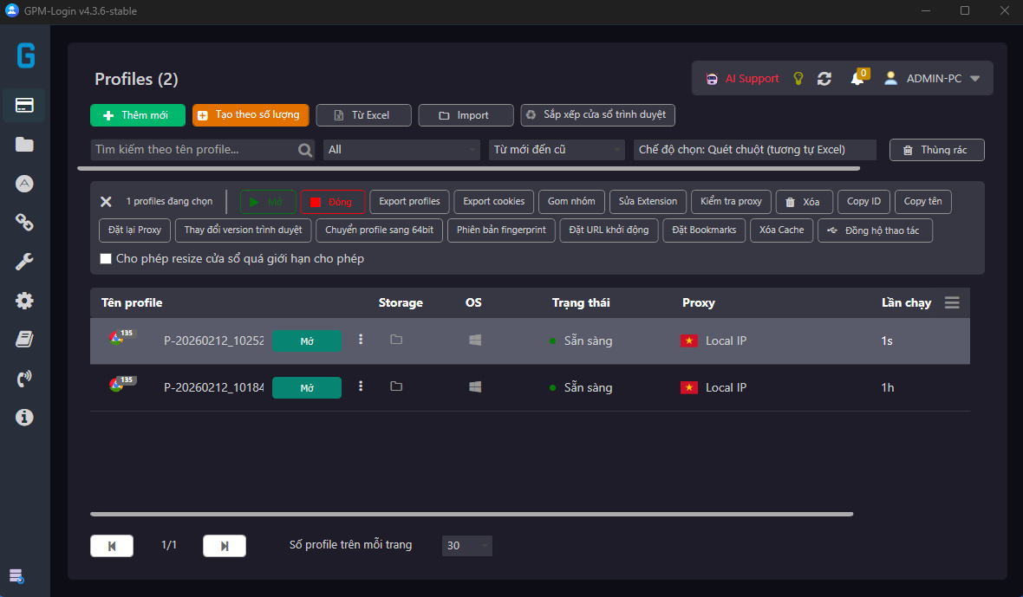Click the Kiểm tra proxy button
This screenshot has height=597, width=1023.
(731, 201)
